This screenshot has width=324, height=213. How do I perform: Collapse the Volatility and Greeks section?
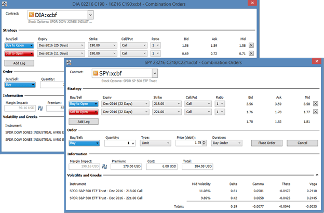click(317, 176)
